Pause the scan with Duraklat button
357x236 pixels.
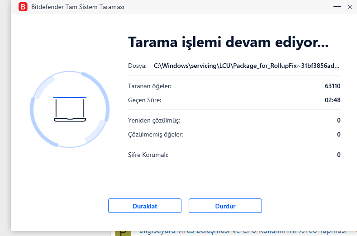pos(145,206)
